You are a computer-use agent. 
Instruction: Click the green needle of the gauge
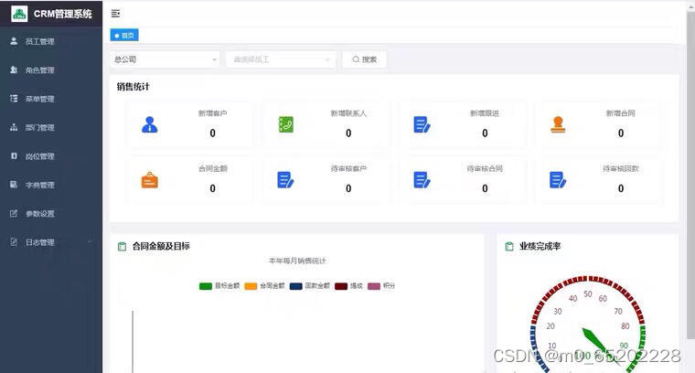coord(594,340)
